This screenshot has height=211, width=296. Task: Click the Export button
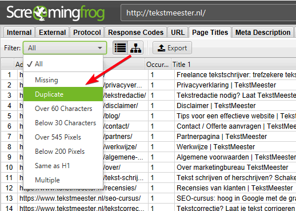click(172, 48)
